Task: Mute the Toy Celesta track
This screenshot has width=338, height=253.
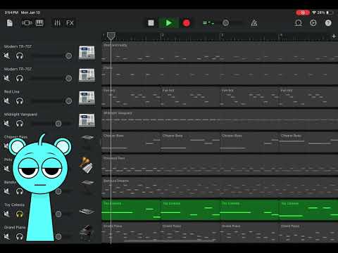Action: click(7, 214)
